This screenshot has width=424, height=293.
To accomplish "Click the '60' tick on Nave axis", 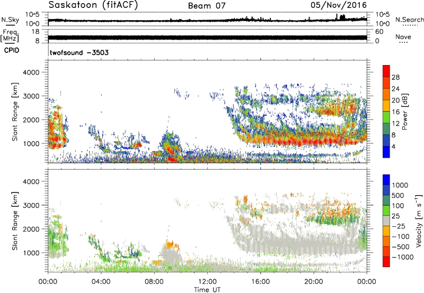I will click(379, 32).
